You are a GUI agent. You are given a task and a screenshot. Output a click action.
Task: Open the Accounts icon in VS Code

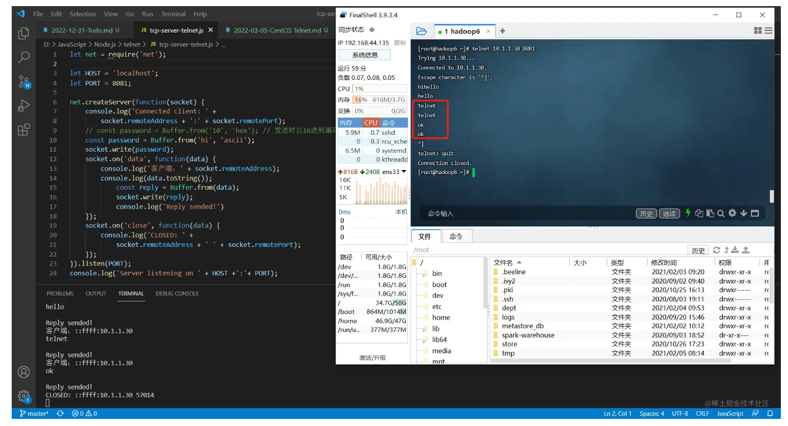point(23,372)
